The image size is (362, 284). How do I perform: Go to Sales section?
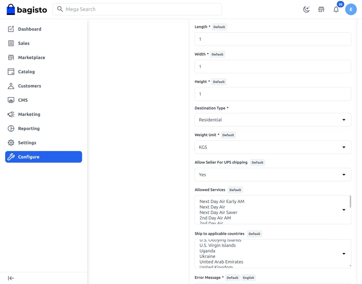point(24,43)
